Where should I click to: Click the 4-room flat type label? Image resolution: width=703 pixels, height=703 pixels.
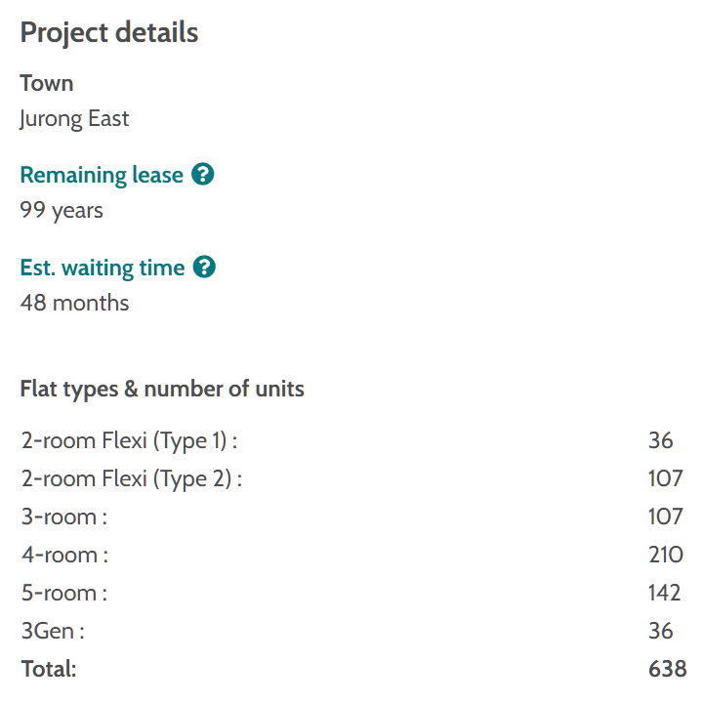(64, 555)
